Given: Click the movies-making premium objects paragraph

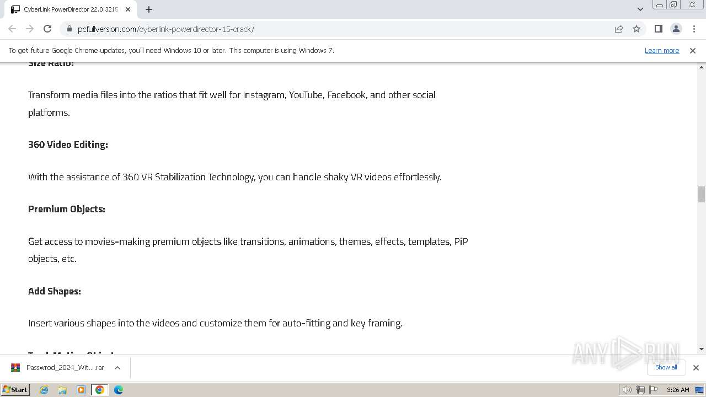Looking at the screenshot, I should (248, 250).
